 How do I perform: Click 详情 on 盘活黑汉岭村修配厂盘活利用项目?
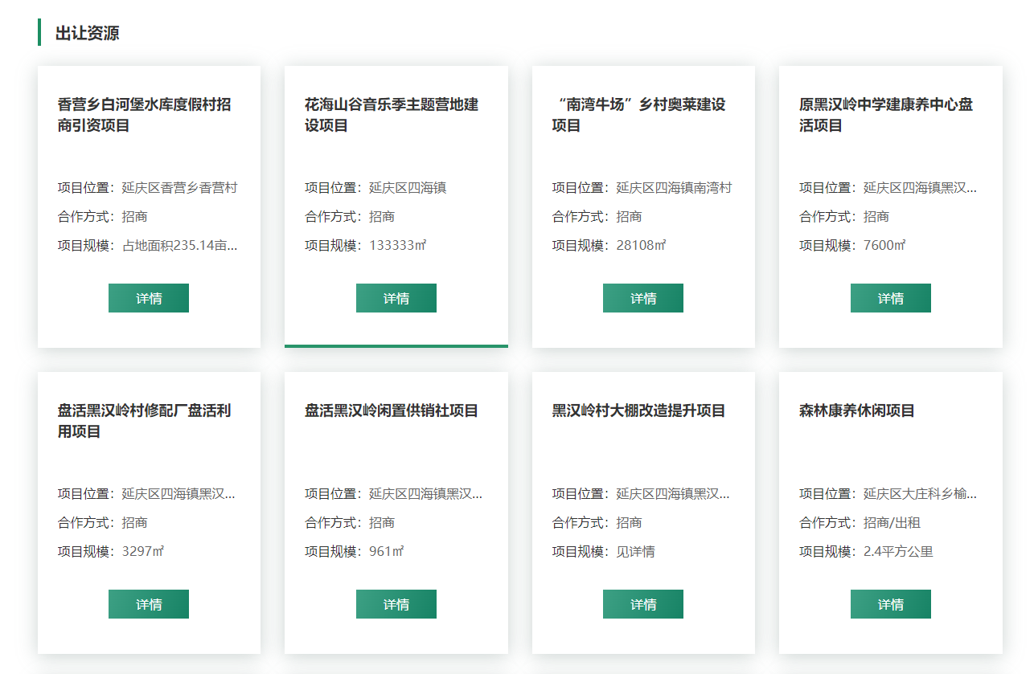(148, 604)
